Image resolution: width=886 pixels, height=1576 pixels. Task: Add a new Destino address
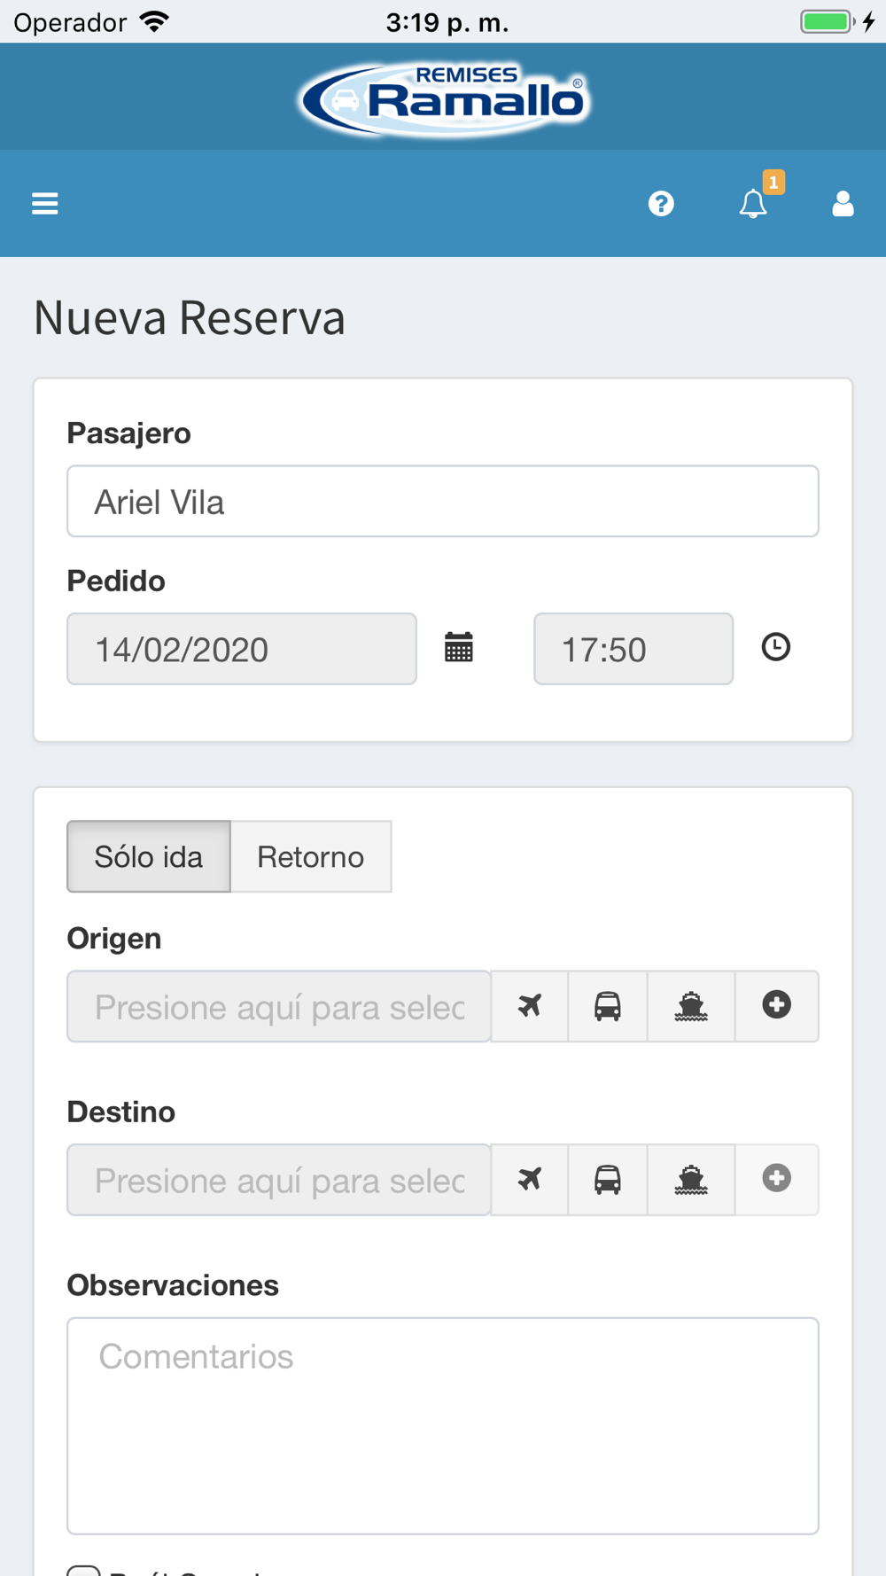coord(777,1179)
